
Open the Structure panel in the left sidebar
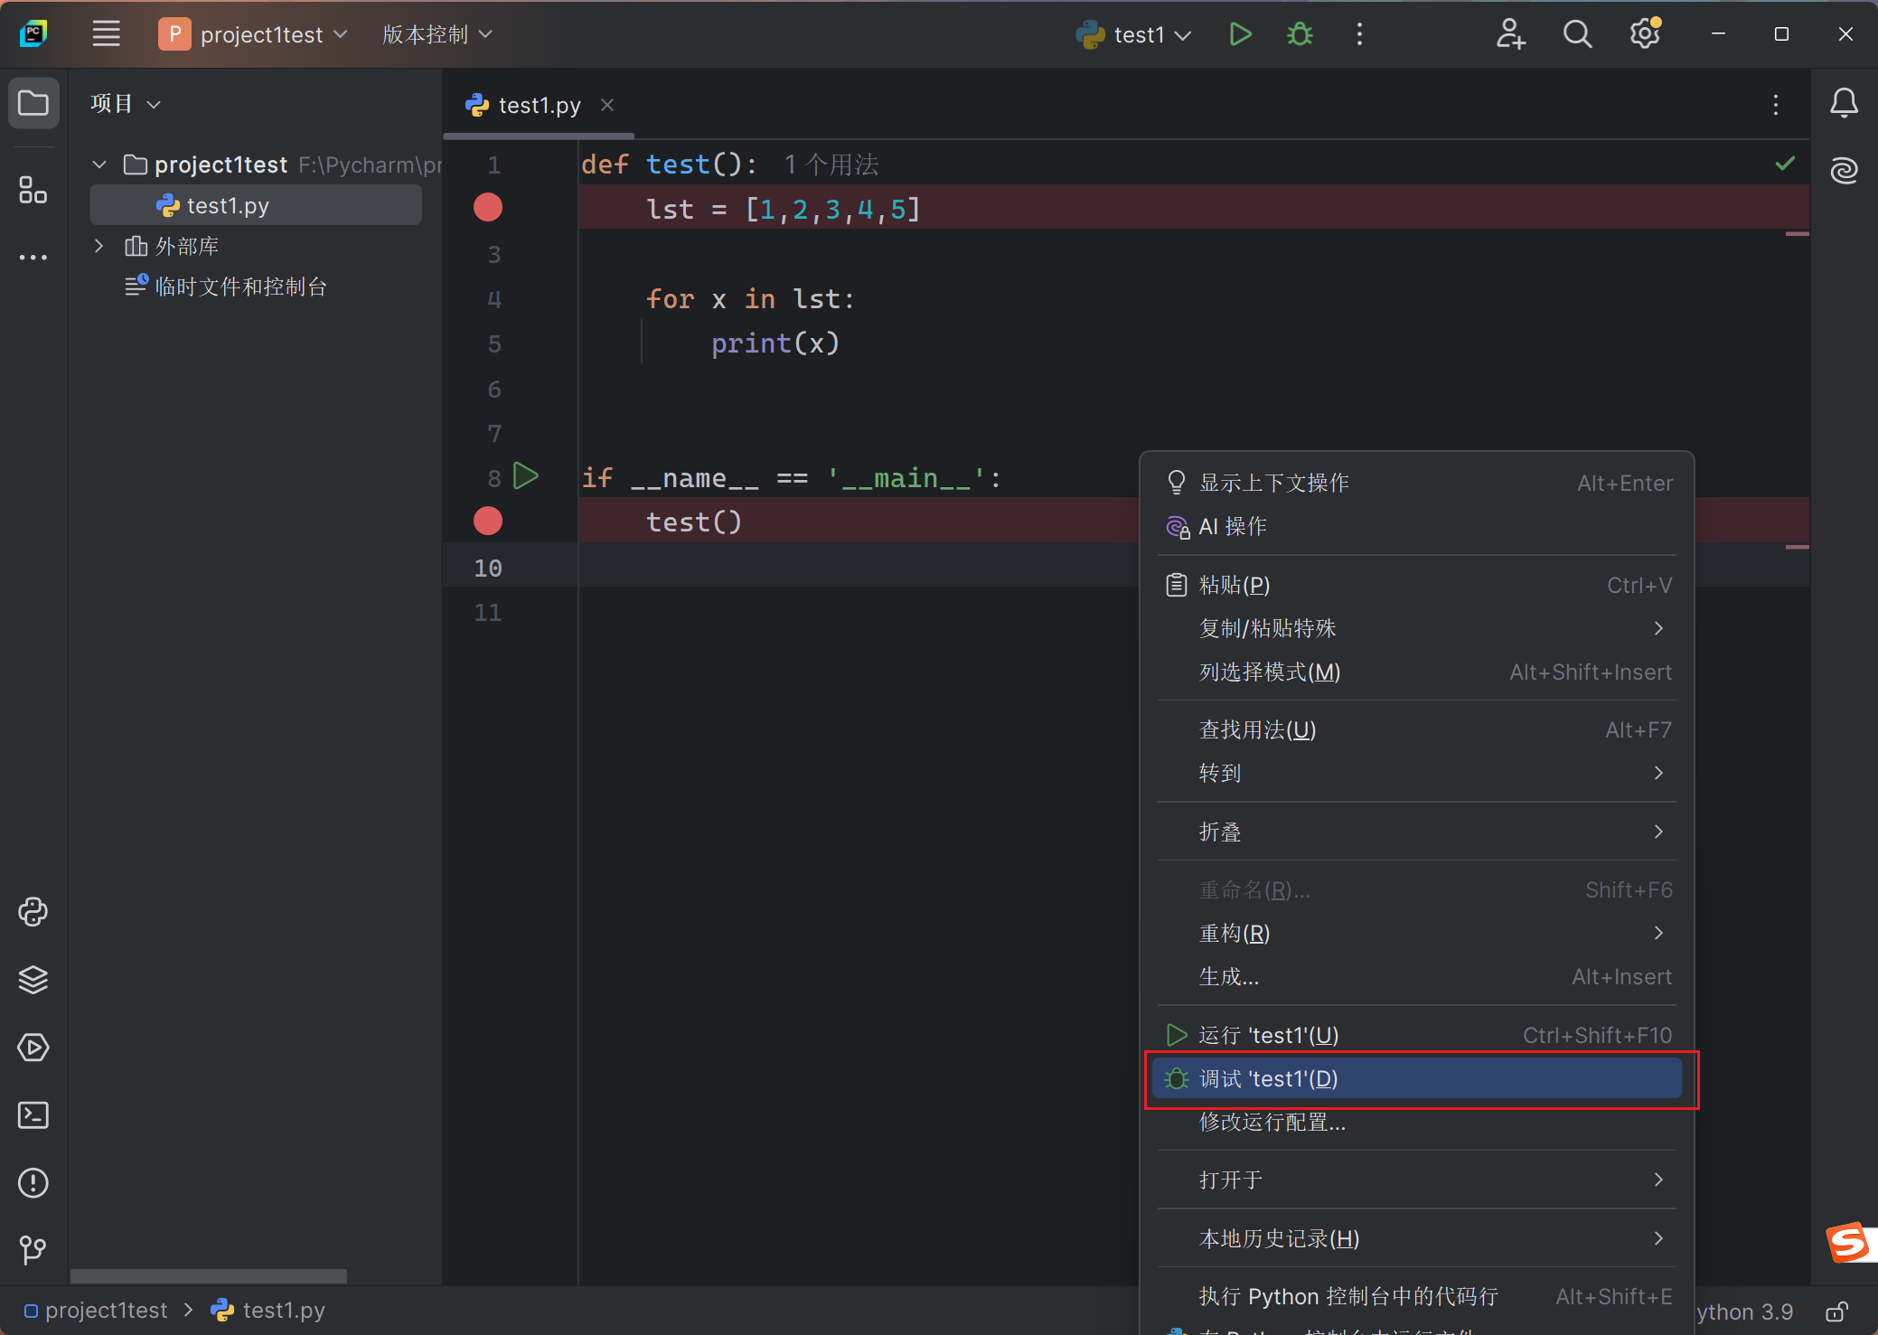[33, 190]
